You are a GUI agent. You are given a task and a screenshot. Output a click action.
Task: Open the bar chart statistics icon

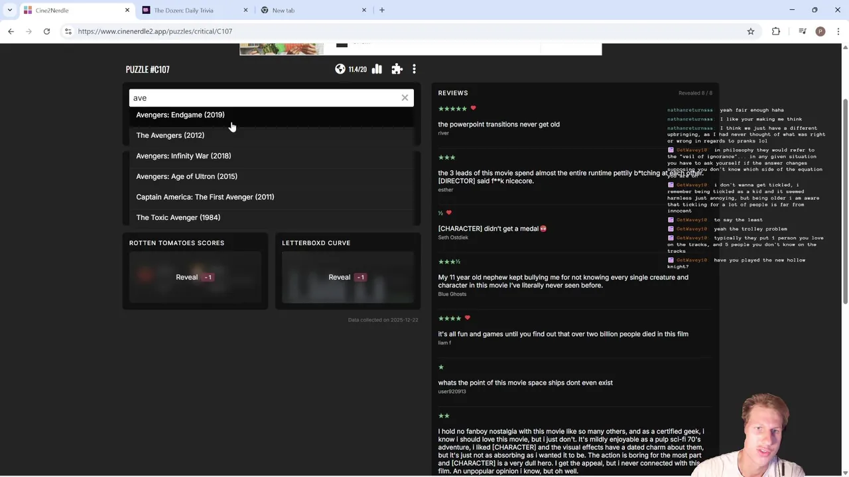tap(377, 69)
